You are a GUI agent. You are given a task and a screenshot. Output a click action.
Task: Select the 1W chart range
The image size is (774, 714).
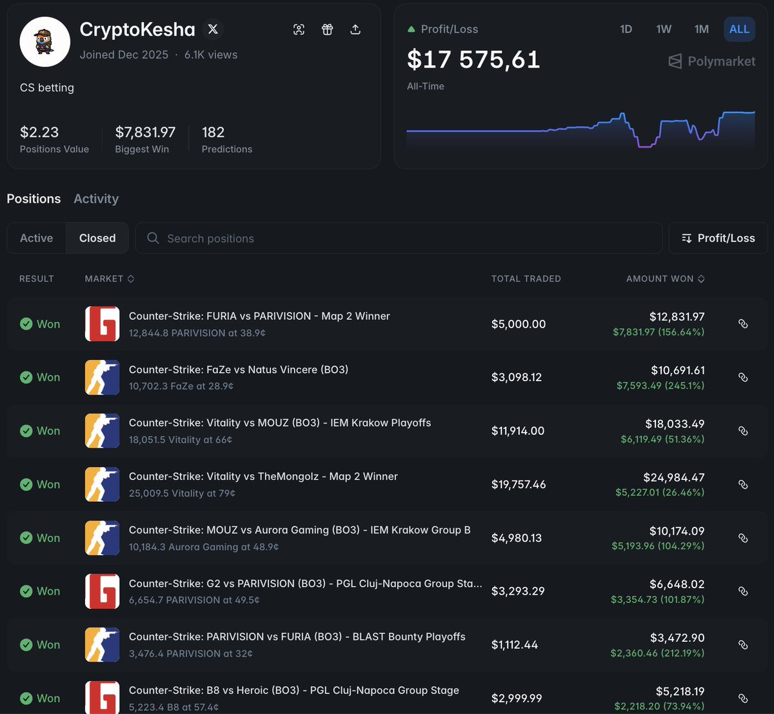click(x=664, y=29)
